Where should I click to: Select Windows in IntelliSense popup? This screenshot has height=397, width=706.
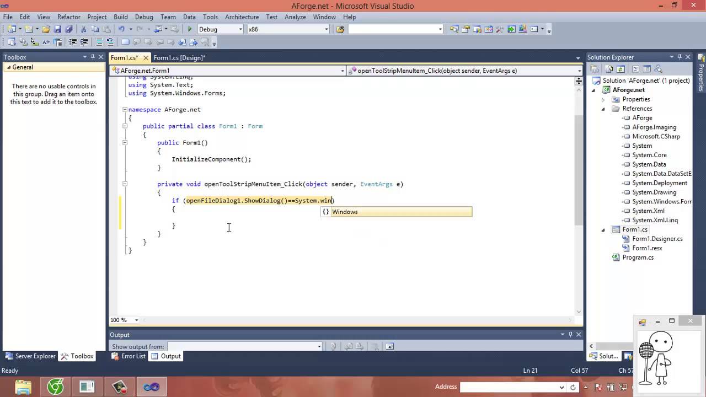coord(397,212)
